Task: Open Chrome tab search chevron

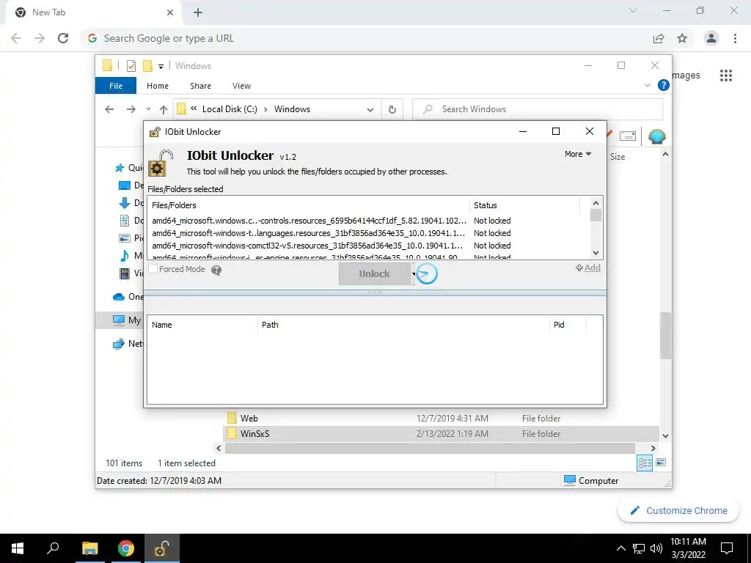Action: pos(633,10)
